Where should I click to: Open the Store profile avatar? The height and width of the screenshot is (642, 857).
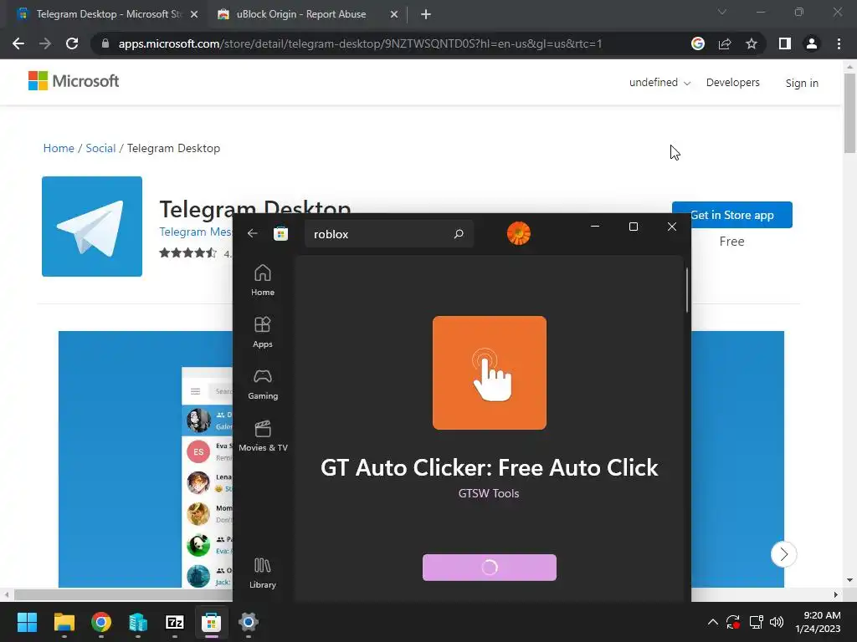[x=519, y=234]
